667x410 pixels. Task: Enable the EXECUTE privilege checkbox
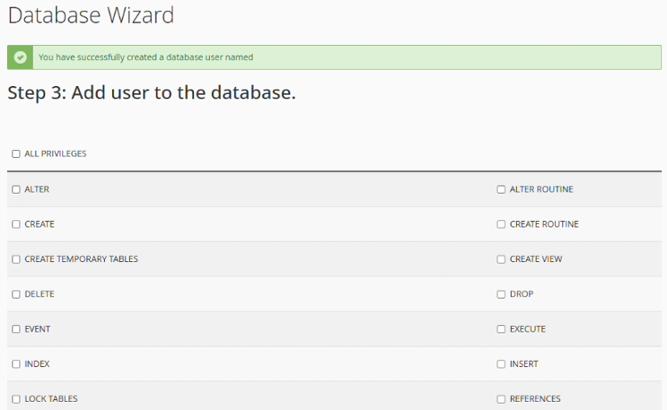[501, 329]
